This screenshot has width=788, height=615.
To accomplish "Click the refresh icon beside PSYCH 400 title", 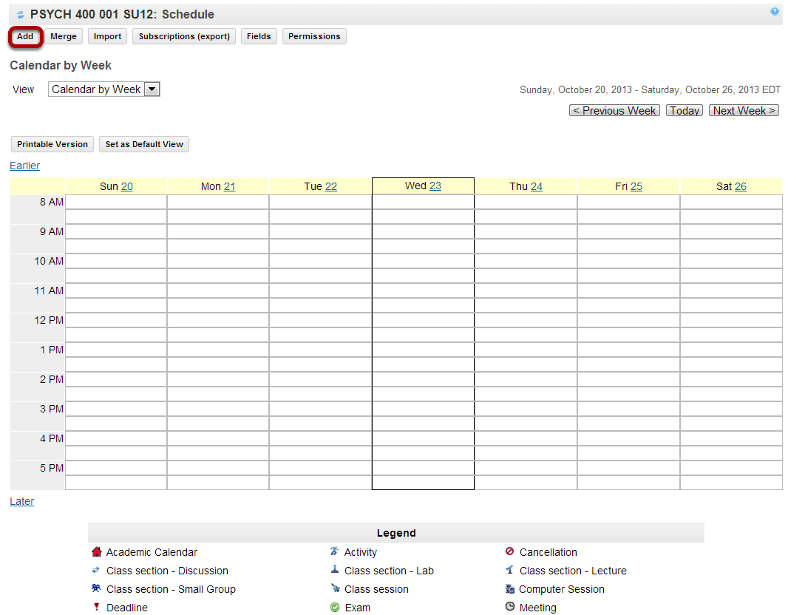I will point(20,15).
